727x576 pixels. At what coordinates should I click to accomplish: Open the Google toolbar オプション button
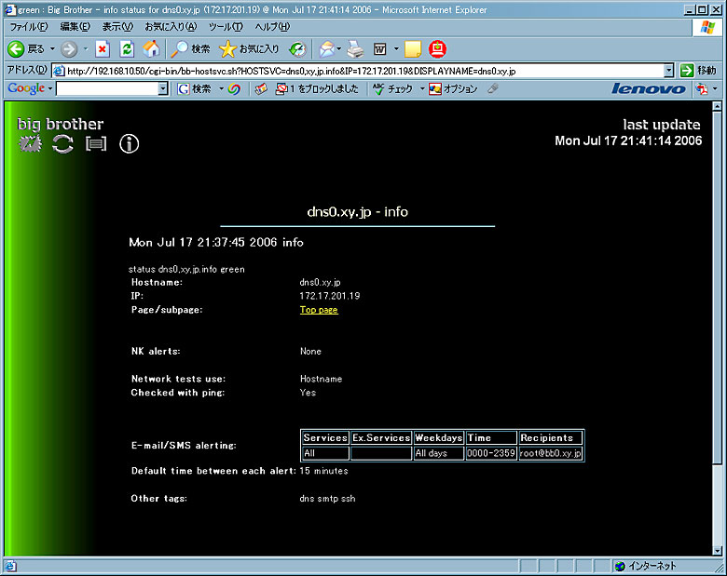(453, 89)
